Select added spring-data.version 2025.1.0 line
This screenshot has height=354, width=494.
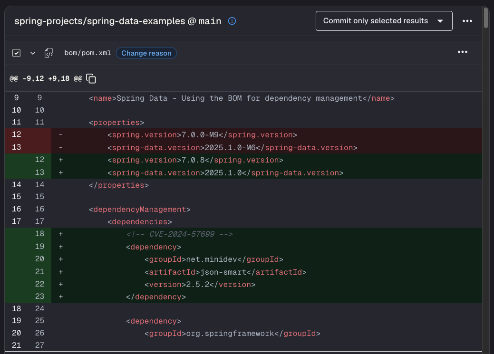[243, 172]
